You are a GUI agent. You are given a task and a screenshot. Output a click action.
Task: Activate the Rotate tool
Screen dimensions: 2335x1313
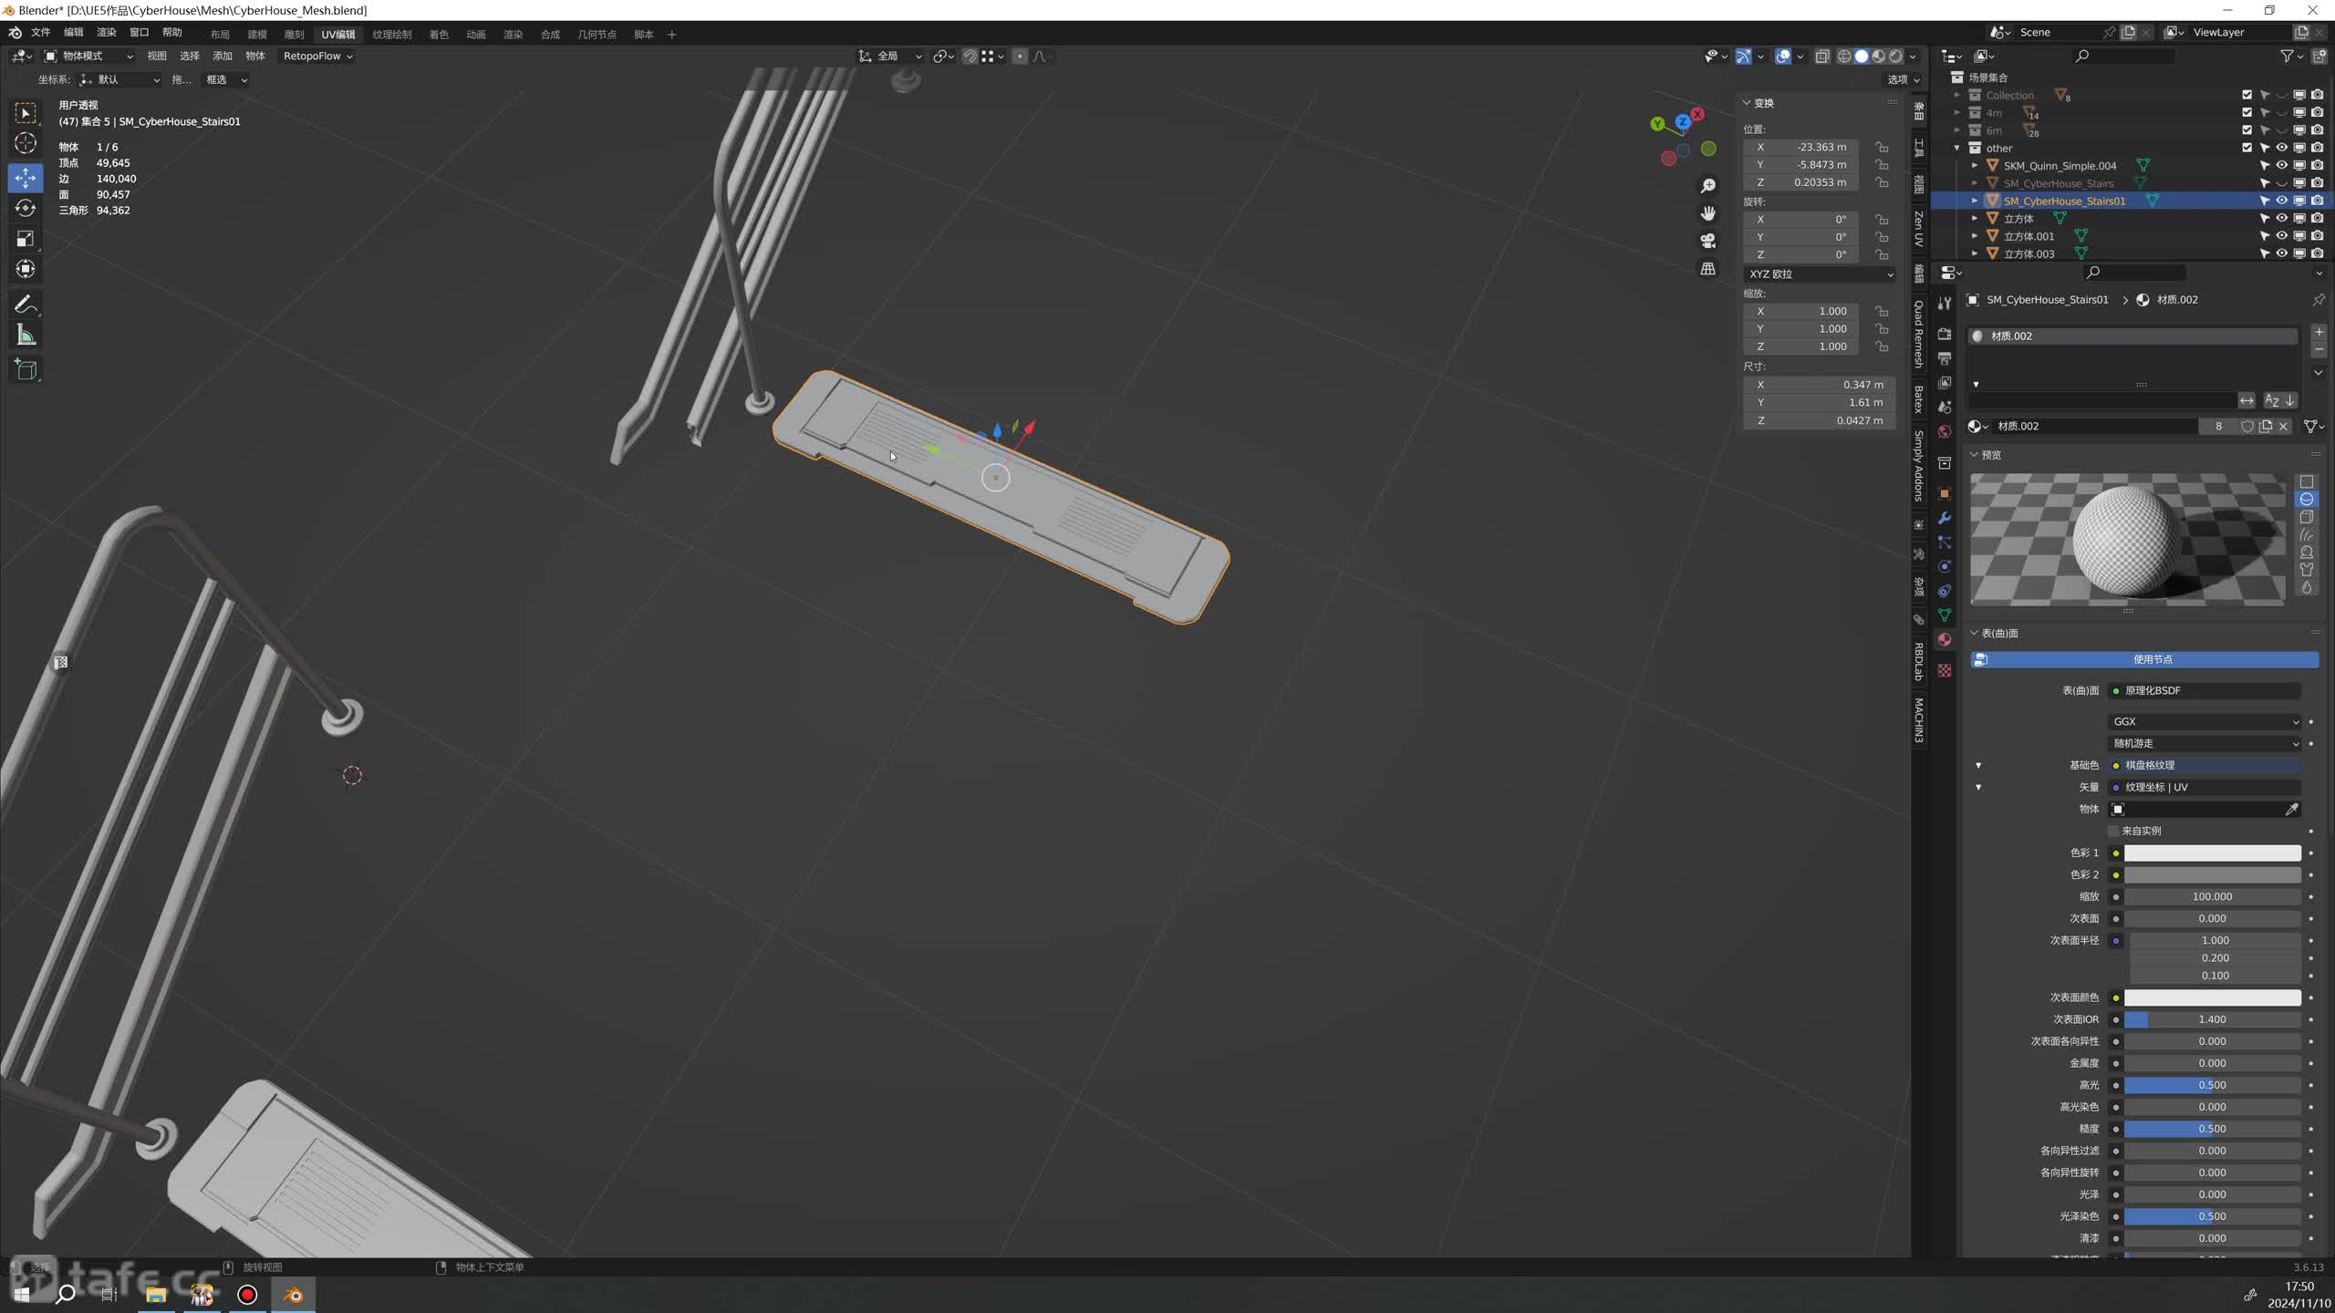tap(26, 208)
